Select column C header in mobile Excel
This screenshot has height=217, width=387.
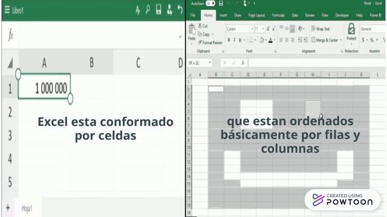tap(138, 63)
